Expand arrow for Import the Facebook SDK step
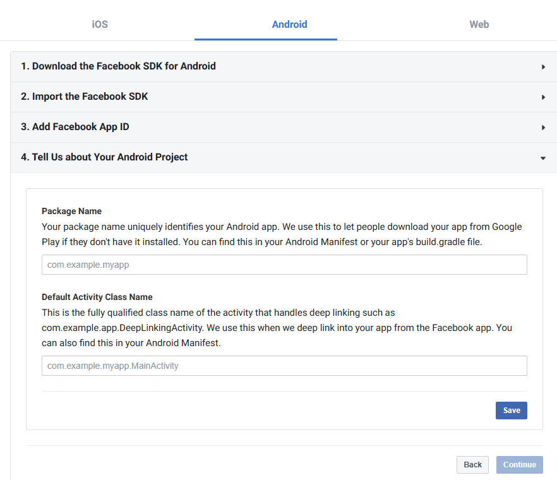Screen dimensions: 557x480 click(543, 97)
